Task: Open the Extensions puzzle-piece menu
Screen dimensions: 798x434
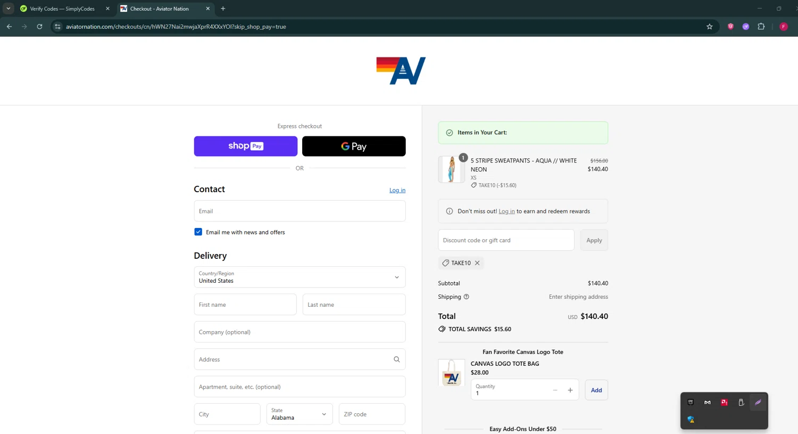Action: 761,27
